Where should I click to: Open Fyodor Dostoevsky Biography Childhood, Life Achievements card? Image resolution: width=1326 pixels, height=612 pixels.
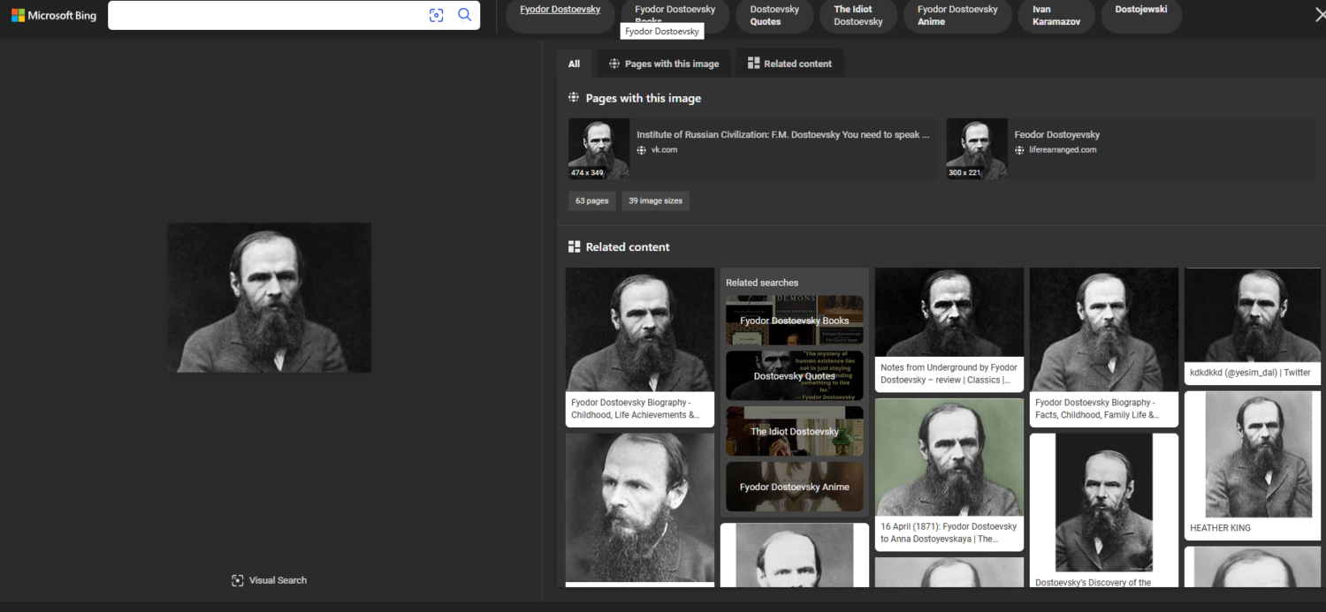(x=639, y=347)
